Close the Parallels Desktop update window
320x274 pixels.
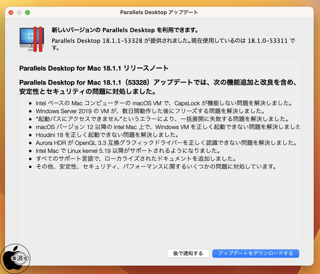11,12
